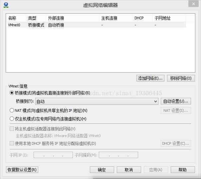Click 添加网络(E)... button
Viewport: 201px width, 179px height.
(150, 78)
